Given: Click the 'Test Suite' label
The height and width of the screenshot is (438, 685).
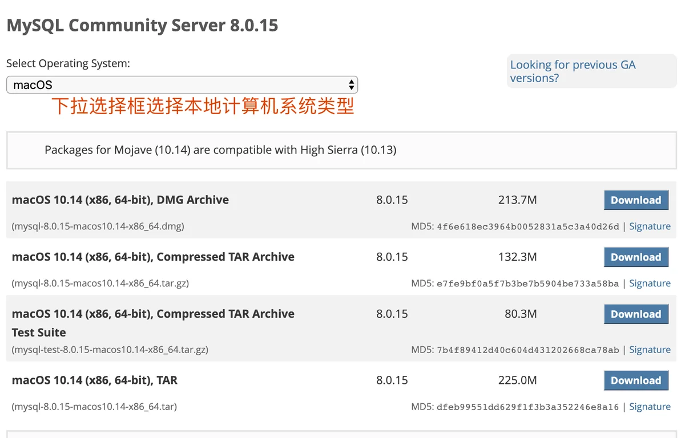Looking at the screenshot, I should pyautogui.click(x=39, y=332).
